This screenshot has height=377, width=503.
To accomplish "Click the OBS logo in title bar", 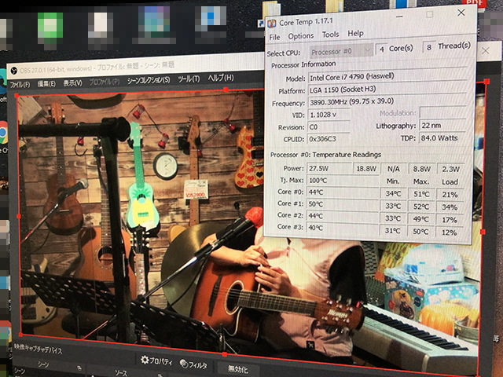I will 14,70.
